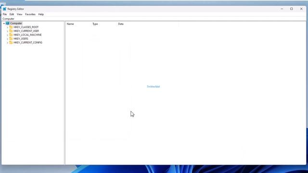Click HKEY_CURRENT_CONFIG folder icon
The image size is (308, 173).
[x=11, y=42]
